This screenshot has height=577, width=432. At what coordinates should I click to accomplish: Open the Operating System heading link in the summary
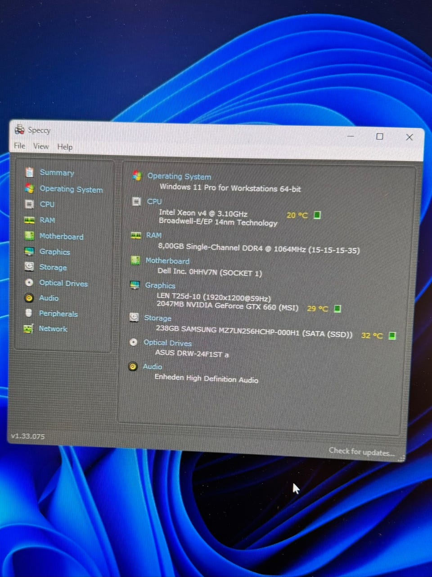tap(179, 177)
